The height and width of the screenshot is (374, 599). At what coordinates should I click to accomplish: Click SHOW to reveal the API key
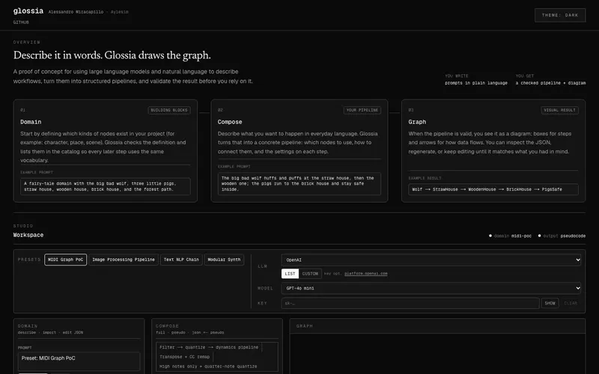tap(550, 304)
